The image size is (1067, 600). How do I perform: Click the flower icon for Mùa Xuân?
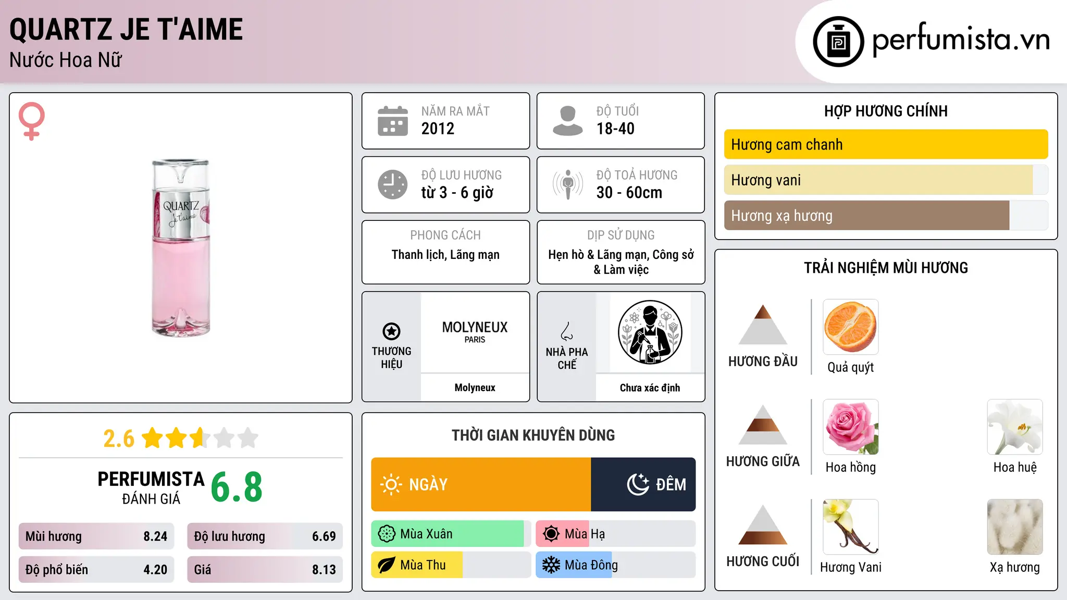387,534
